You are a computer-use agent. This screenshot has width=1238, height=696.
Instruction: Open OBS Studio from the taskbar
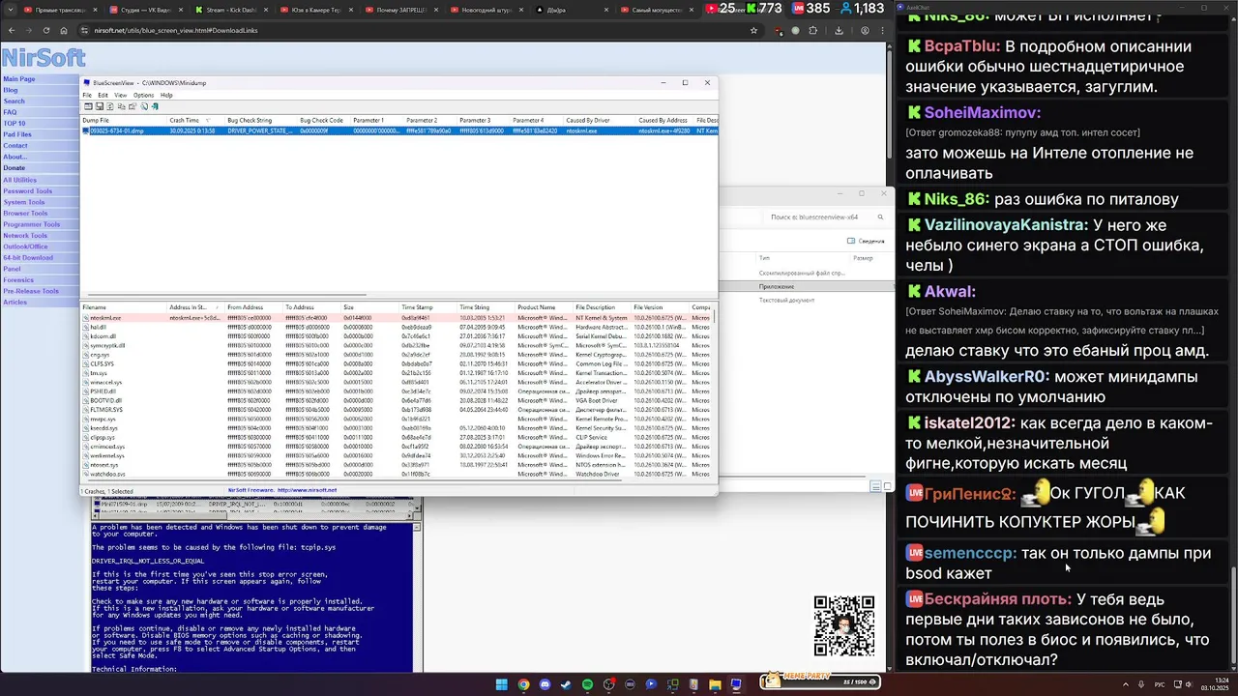(608, 684)
